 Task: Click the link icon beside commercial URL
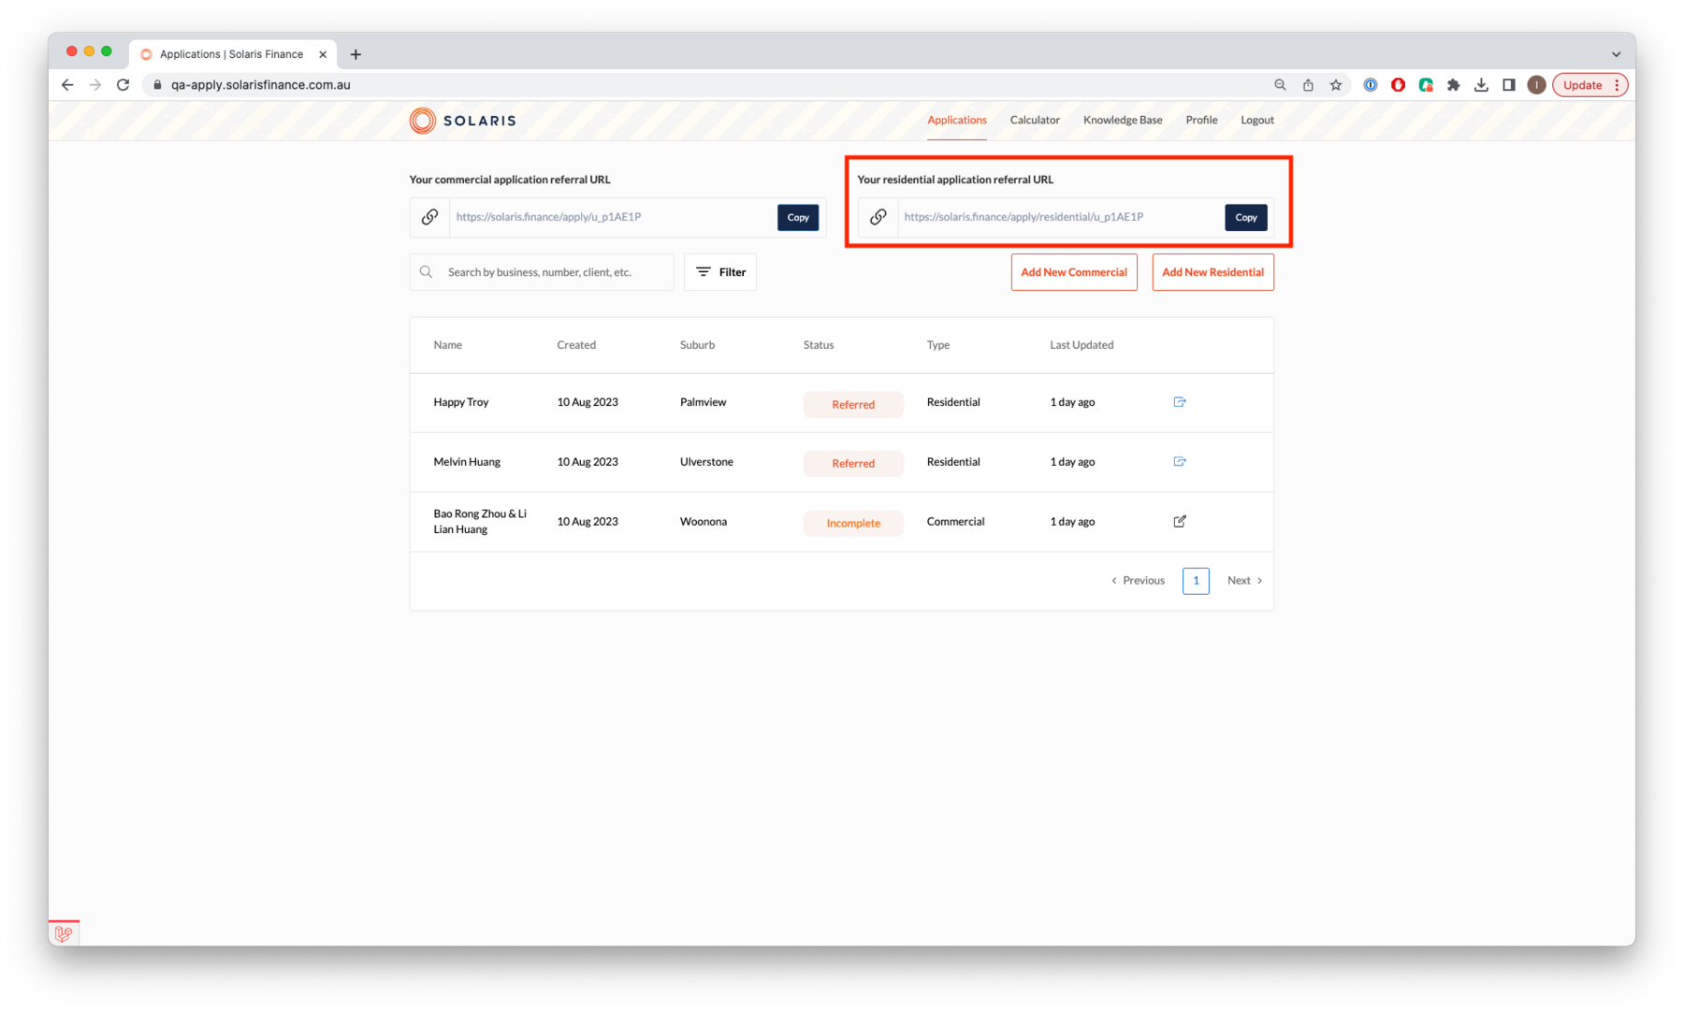[429, 217]
